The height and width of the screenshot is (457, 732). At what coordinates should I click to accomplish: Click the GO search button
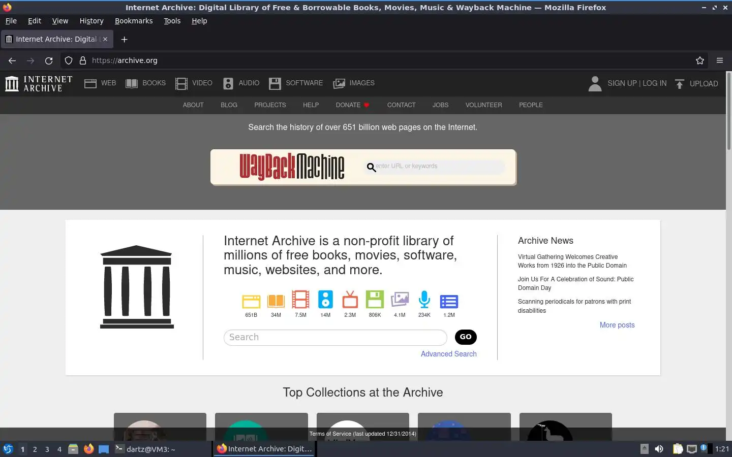pos(466,337)
